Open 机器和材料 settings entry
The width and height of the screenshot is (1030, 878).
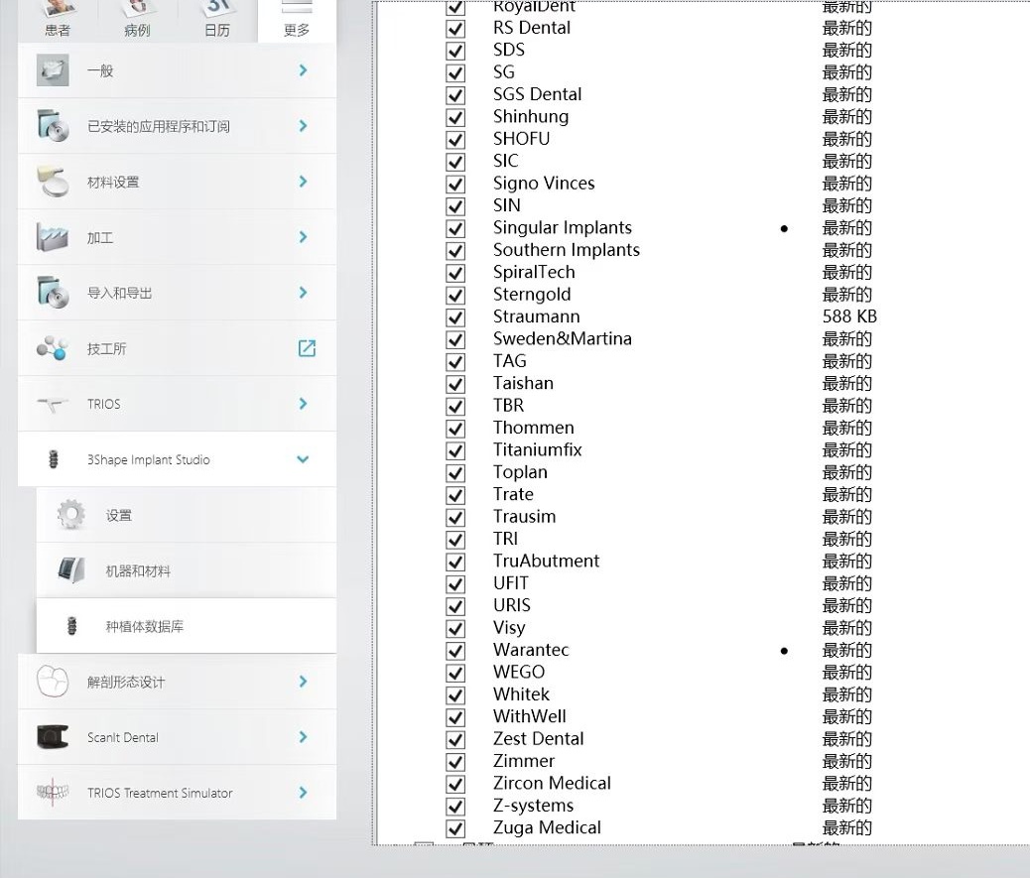click(x=187, y=570)
